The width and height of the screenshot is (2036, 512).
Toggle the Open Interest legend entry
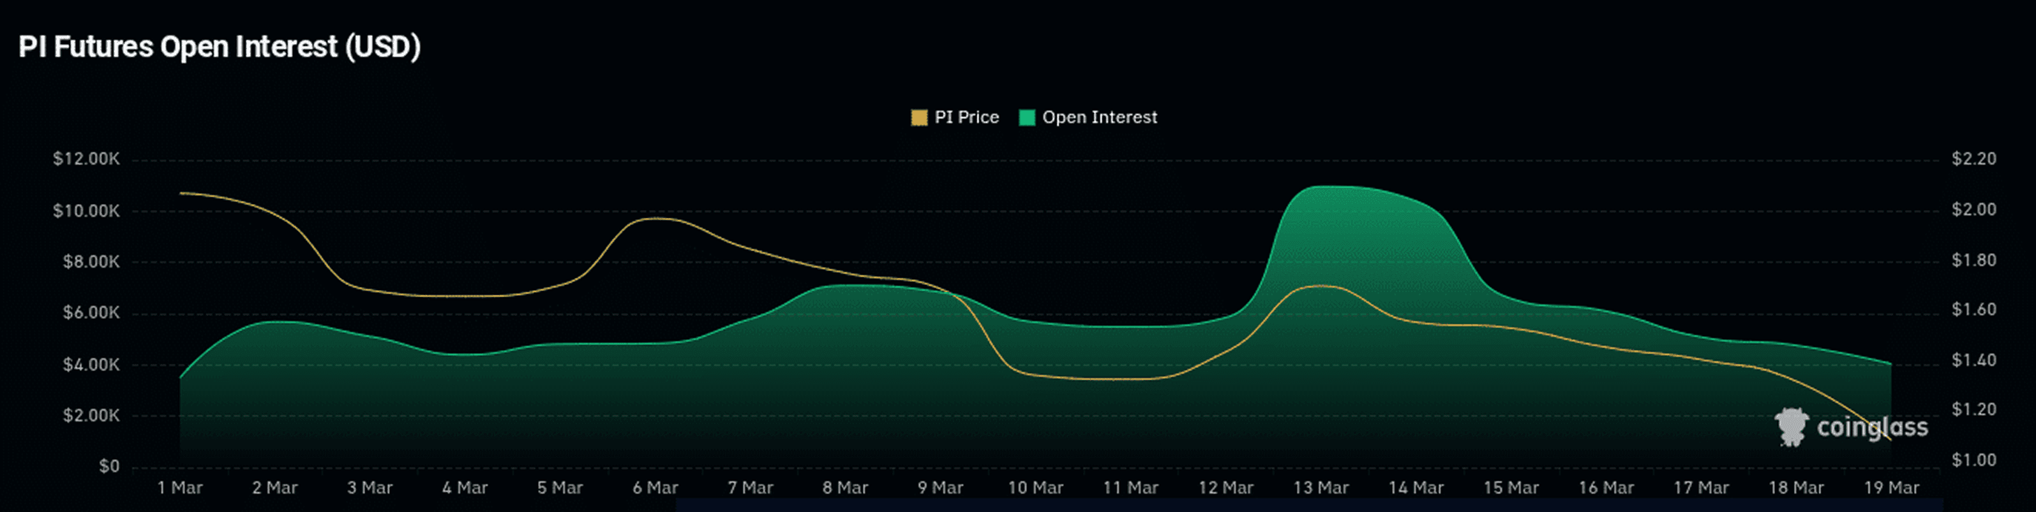[1088, 118]
